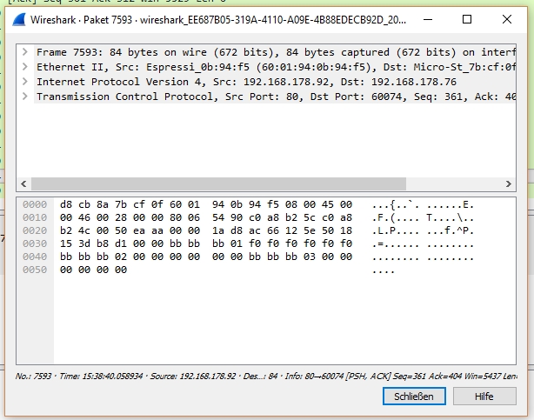Click status text 'No.: 7593'
Viewport: 534px width, 420px height.
33,376
